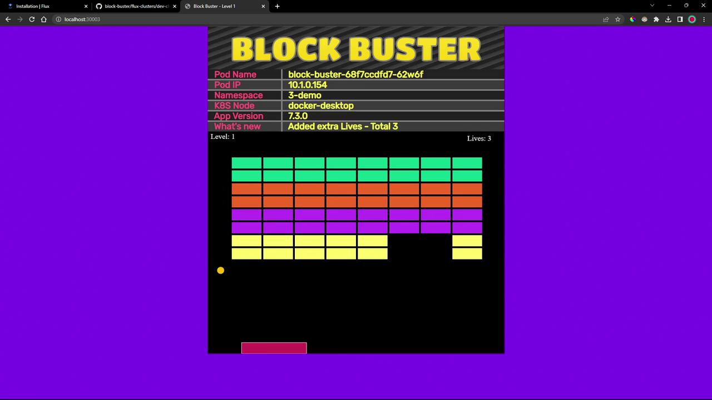Image resolution: width=712 pixels, height=400 pixels.
Task: Click the "K8S Node" label
Action: (234, 106)
